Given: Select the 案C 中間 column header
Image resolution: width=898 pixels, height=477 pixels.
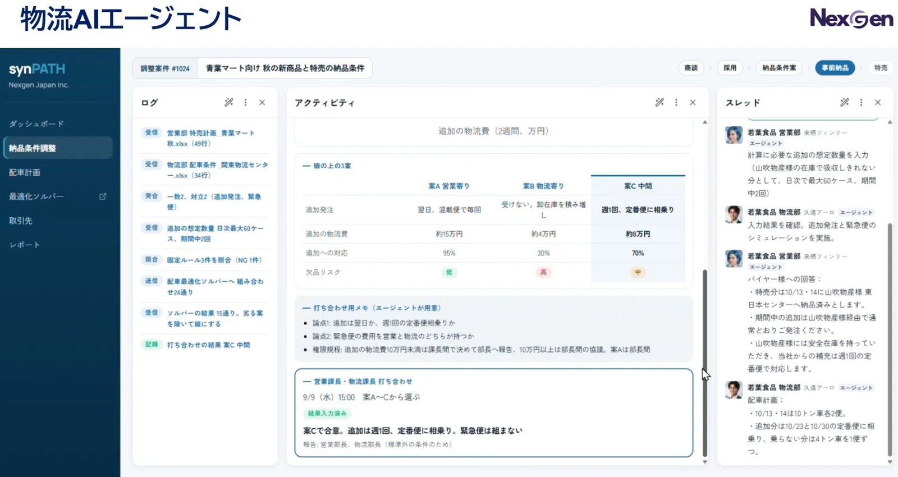Looking at the screenshot, I should click(638, 186).
